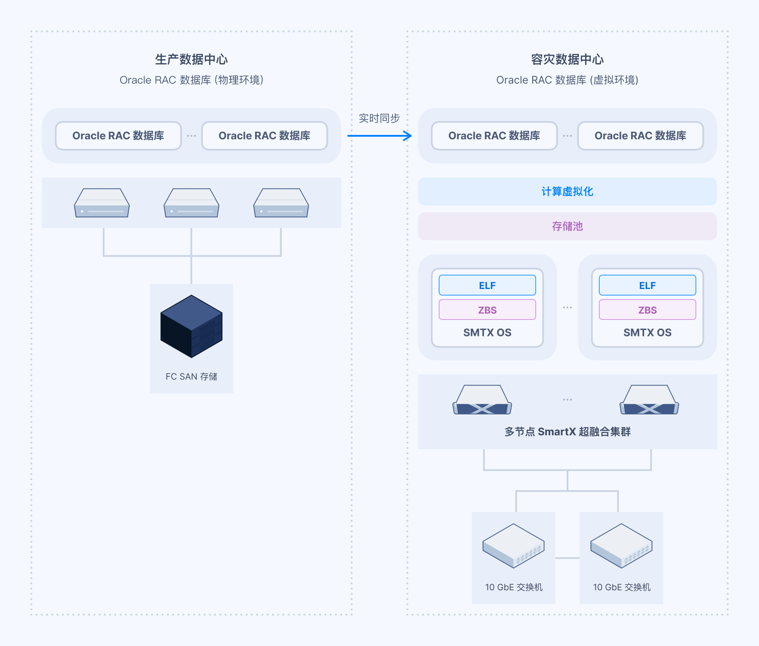Click the ELF box in the left SMTX OS node
The width and height of the screenshot is (759, 646).
487,285
